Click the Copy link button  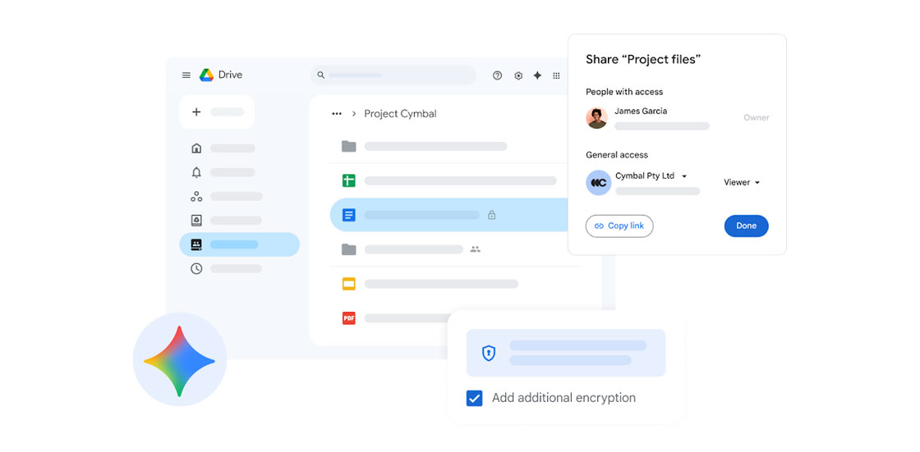[619, 226]
